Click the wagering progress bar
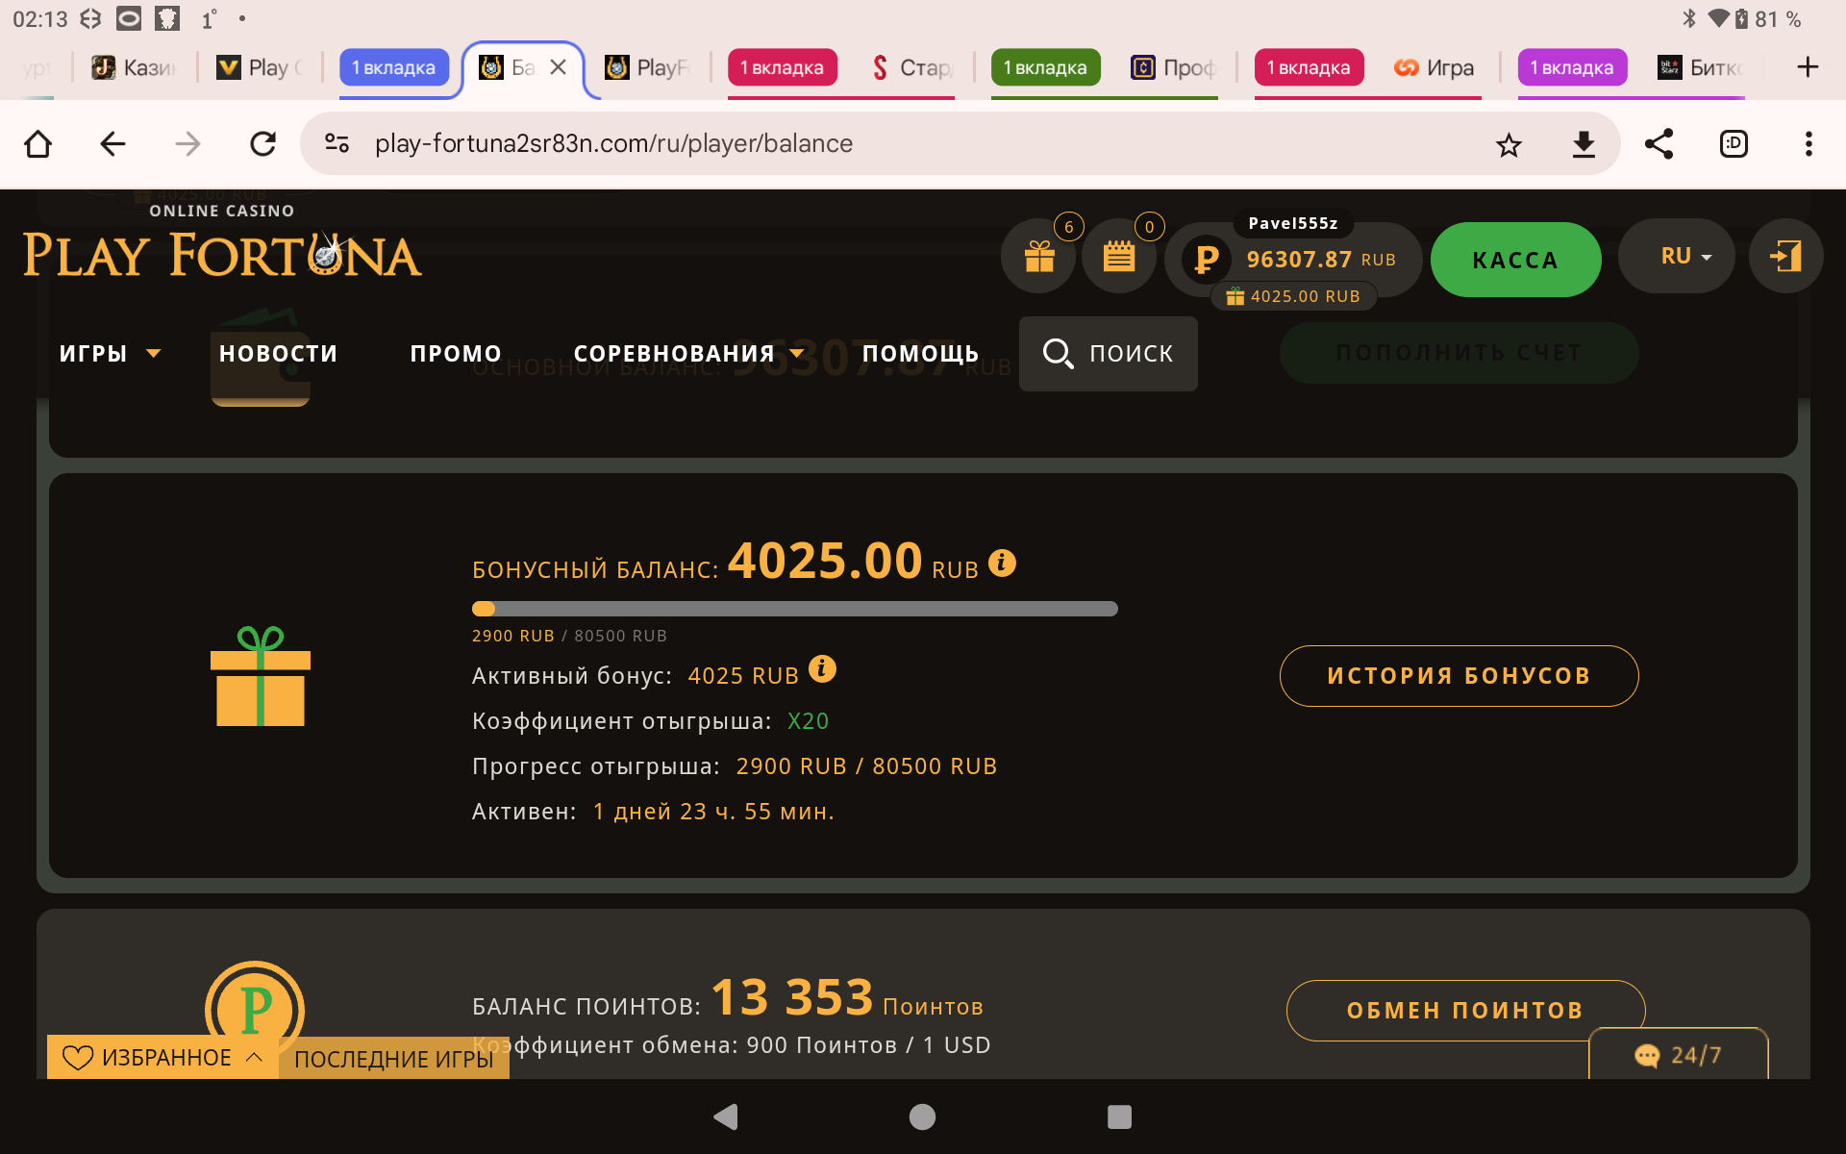 794,609
